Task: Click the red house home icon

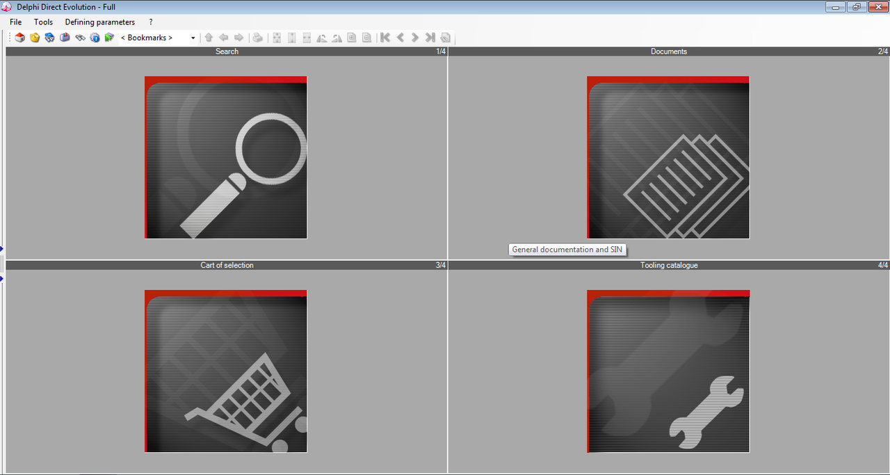Action: (x=19, y=38)
